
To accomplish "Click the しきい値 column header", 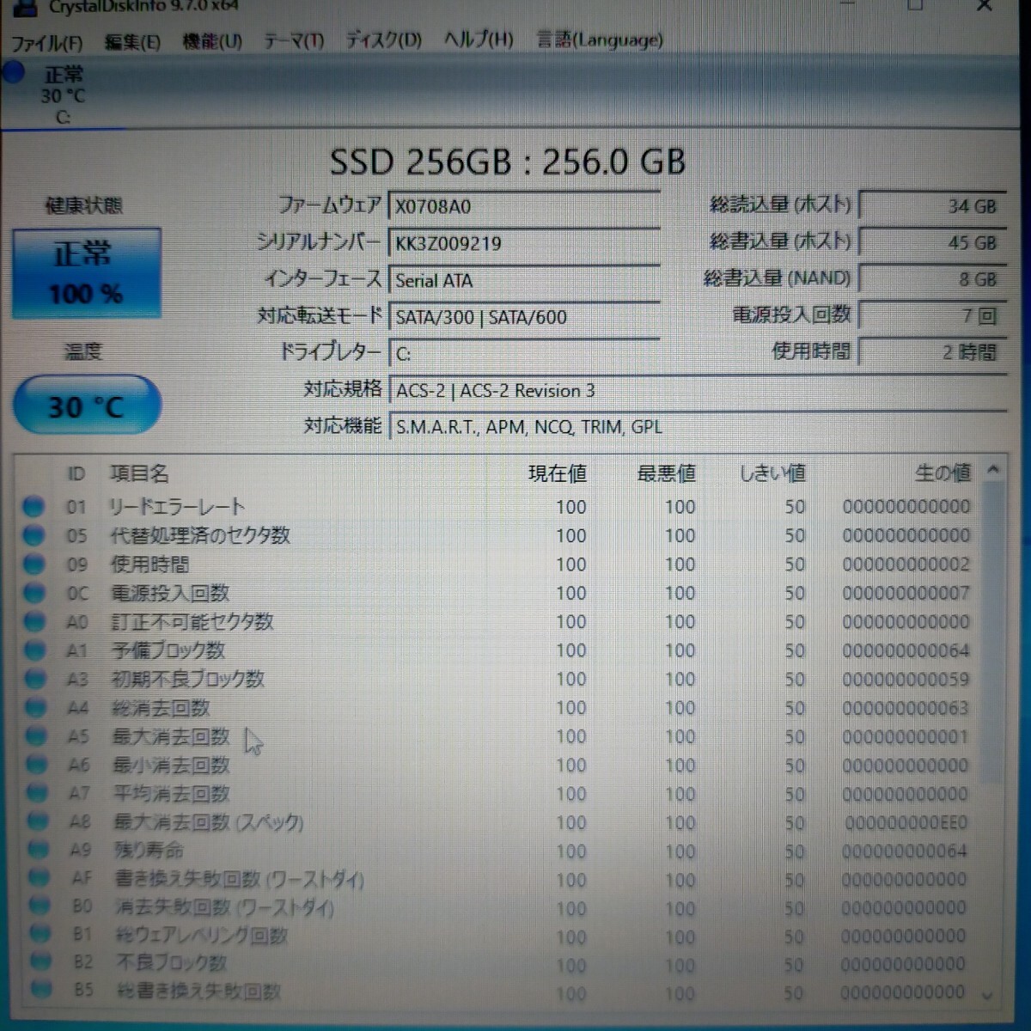I will click(x=773, y=473).
